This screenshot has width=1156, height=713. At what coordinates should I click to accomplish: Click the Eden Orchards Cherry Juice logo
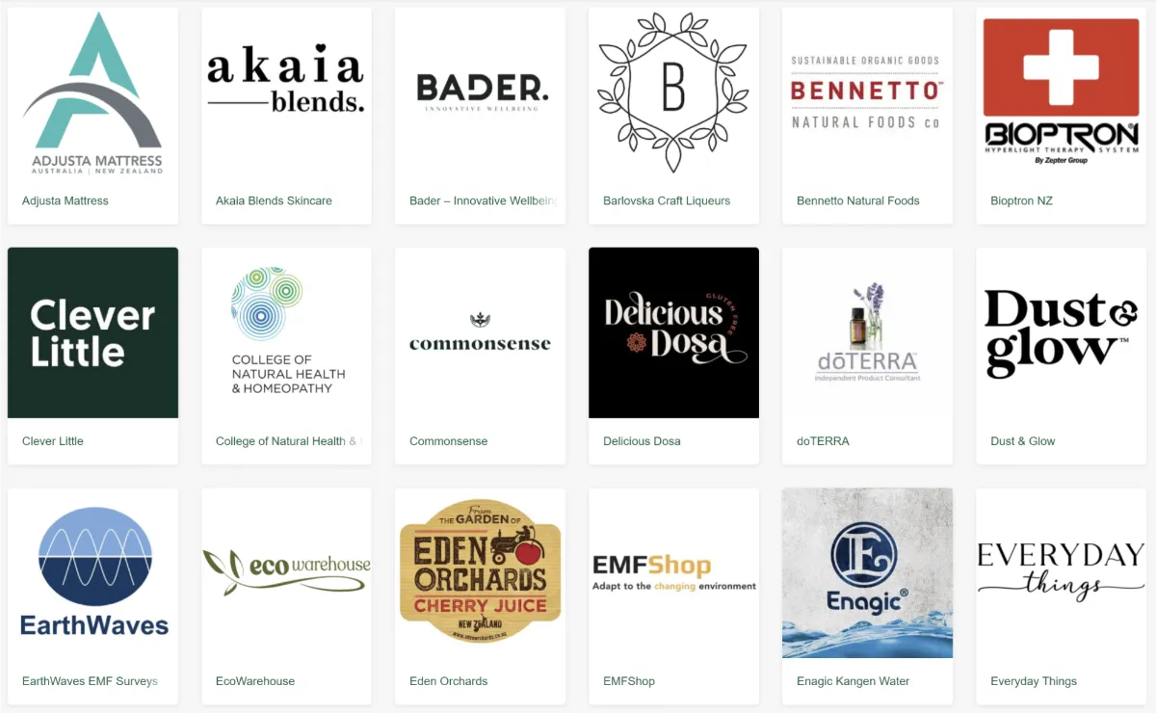point(480,572)
